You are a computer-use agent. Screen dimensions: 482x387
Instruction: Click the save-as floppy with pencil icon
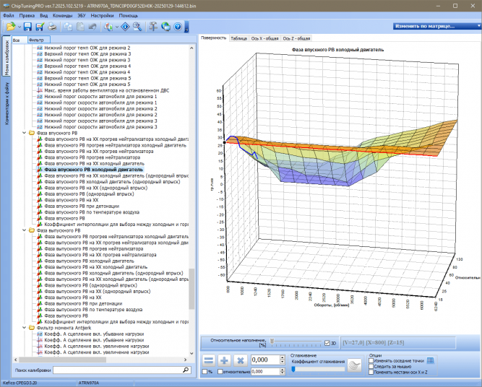(40, 27)
